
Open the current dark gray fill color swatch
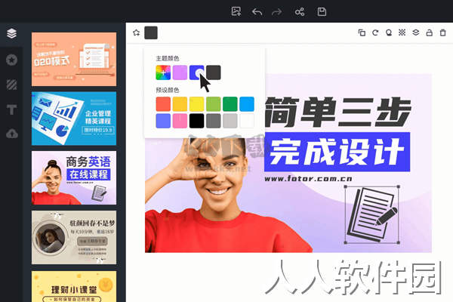(151, 32)
